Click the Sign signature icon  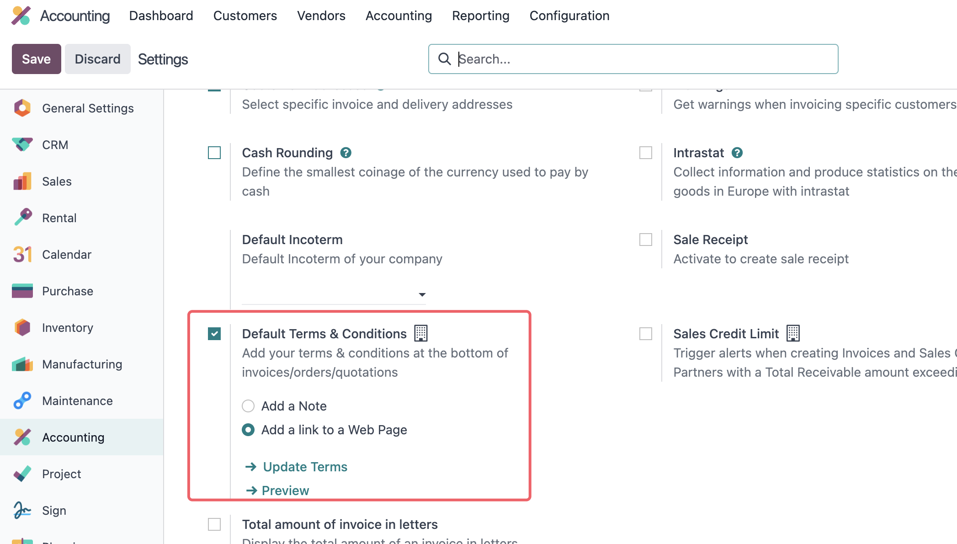point(22,510)
